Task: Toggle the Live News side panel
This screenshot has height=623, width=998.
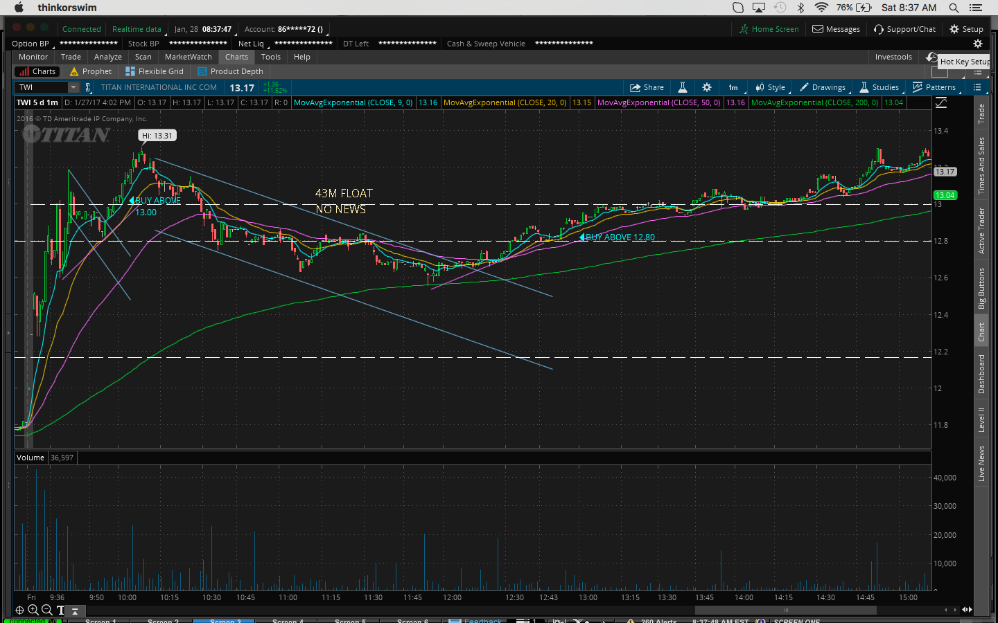Action: point(981,463)
